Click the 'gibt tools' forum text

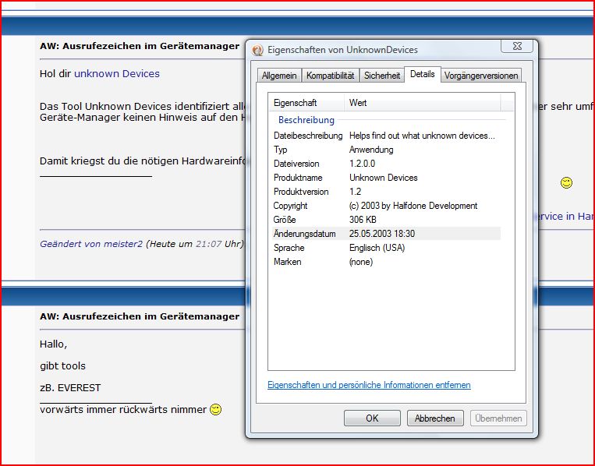pos(62,366)
